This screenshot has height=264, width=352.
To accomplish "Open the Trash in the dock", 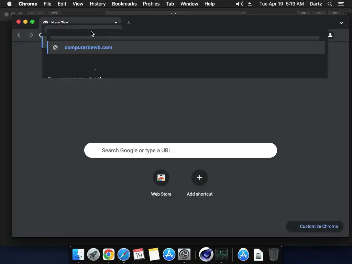I will pos(273,255).
